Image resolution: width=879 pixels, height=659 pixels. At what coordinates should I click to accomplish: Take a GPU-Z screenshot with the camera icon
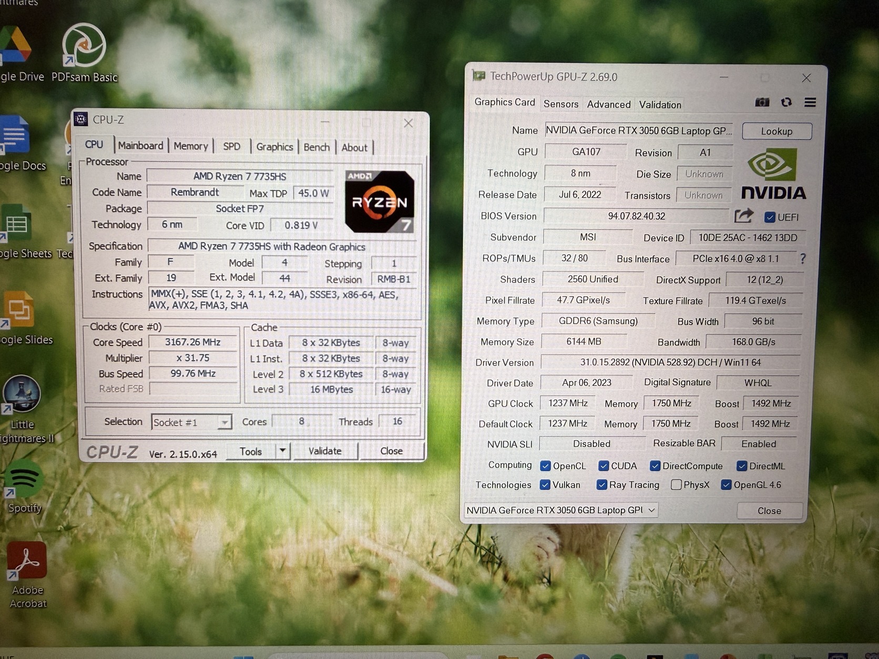click(762, 102)
